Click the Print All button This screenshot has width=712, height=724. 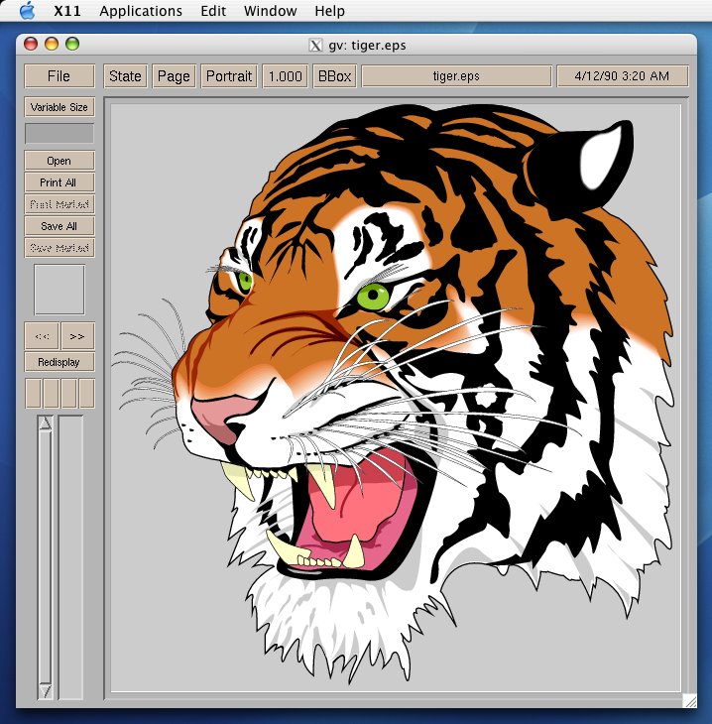coord(59,182)
